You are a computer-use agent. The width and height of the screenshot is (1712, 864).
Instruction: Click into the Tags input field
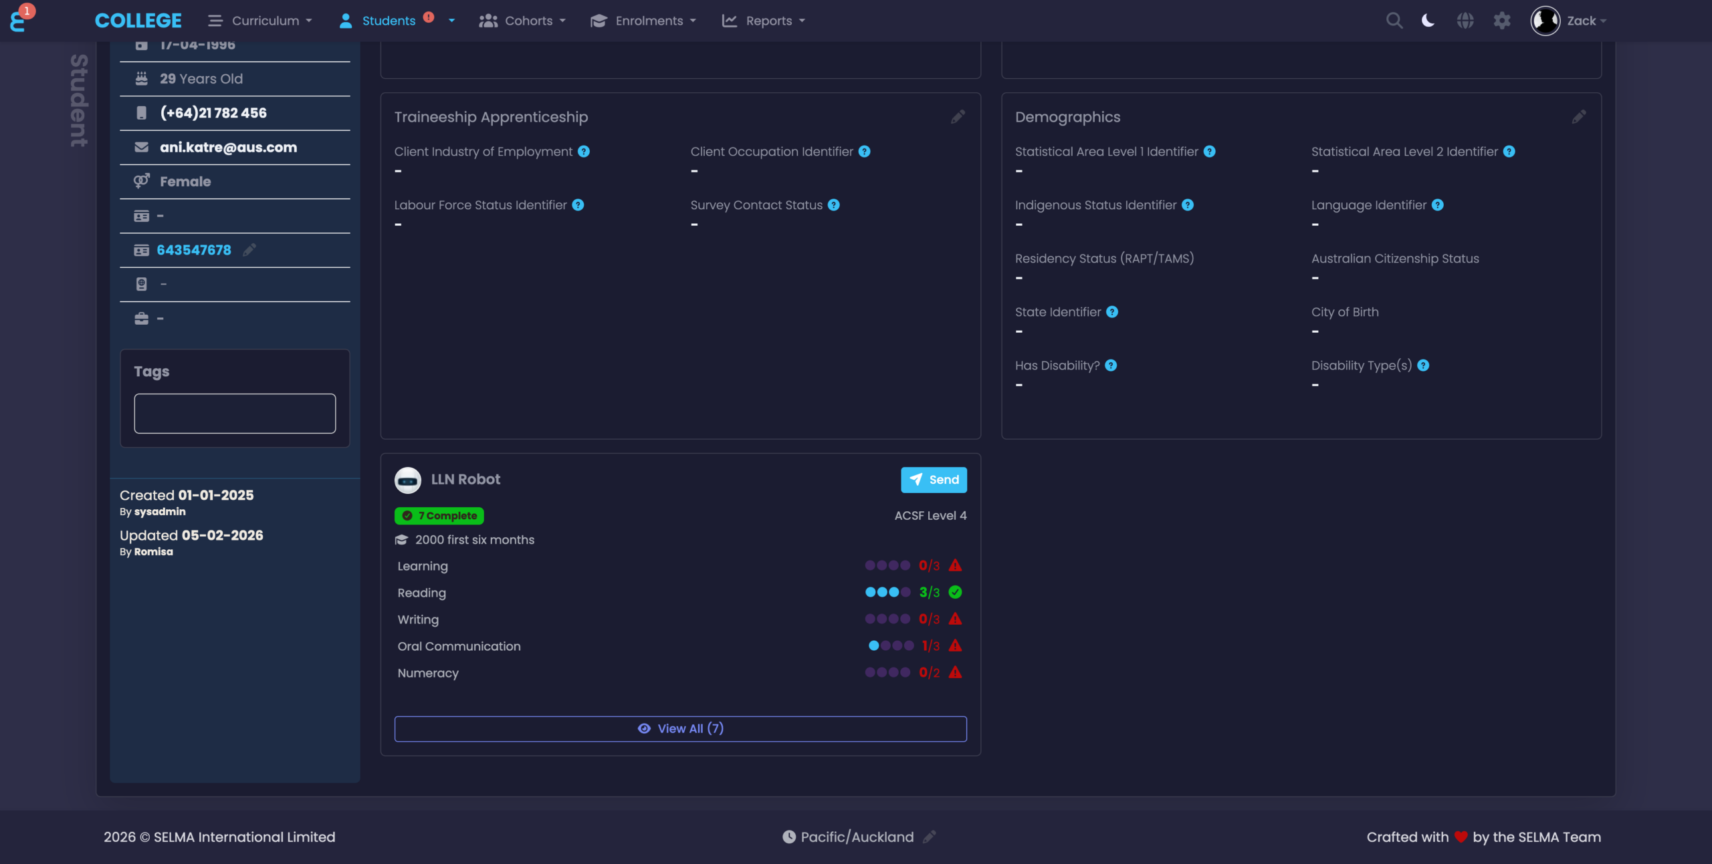(x=235, y=413)
